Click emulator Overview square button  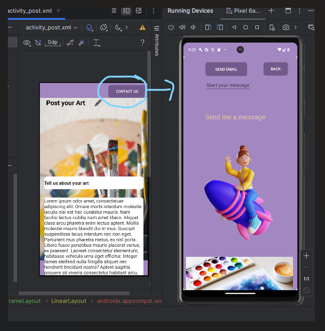coord(257,27)
